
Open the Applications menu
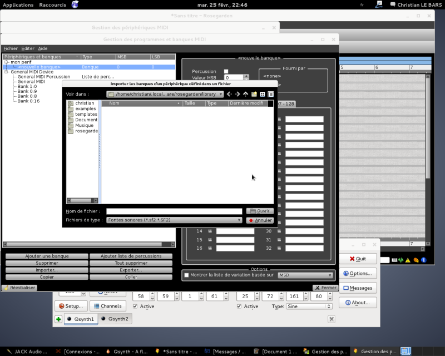coord(18,5)
